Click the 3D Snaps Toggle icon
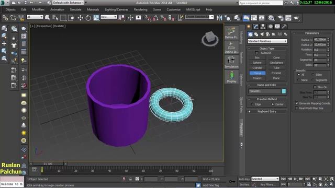Viewport: 335px width, 188px height. point(148,18)
